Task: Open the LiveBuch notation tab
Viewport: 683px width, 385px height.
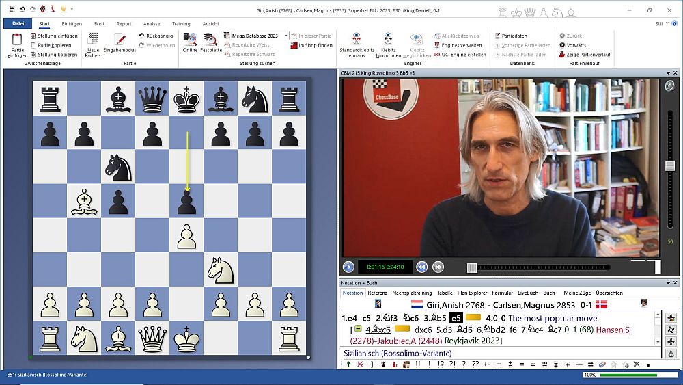Action: coord(528,293)
